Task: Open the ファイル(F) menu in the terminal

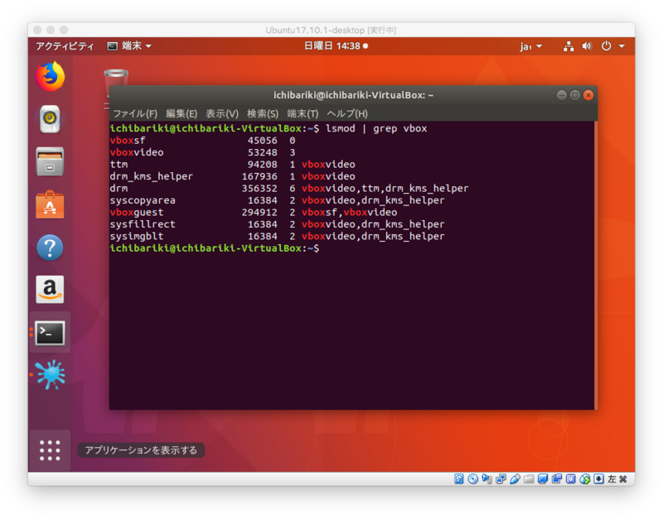Action: (133, 113)
